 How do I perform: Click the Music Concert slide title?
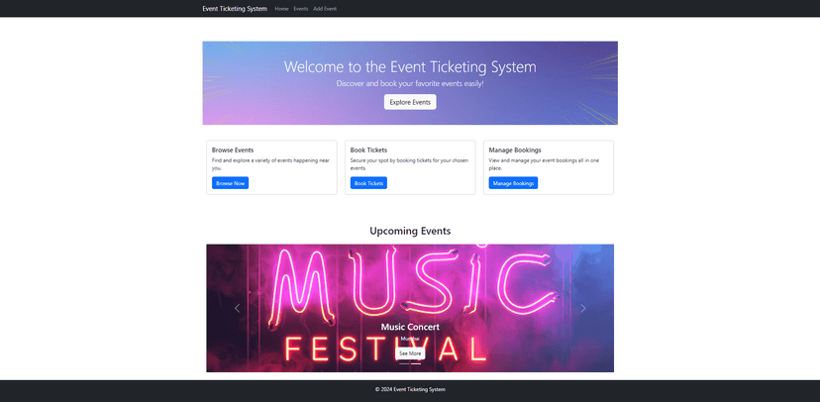point(410,327)
